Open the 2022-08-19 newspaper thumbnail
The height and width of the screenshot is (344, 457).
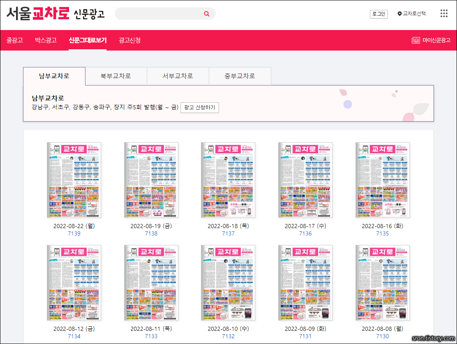(151, 180)
